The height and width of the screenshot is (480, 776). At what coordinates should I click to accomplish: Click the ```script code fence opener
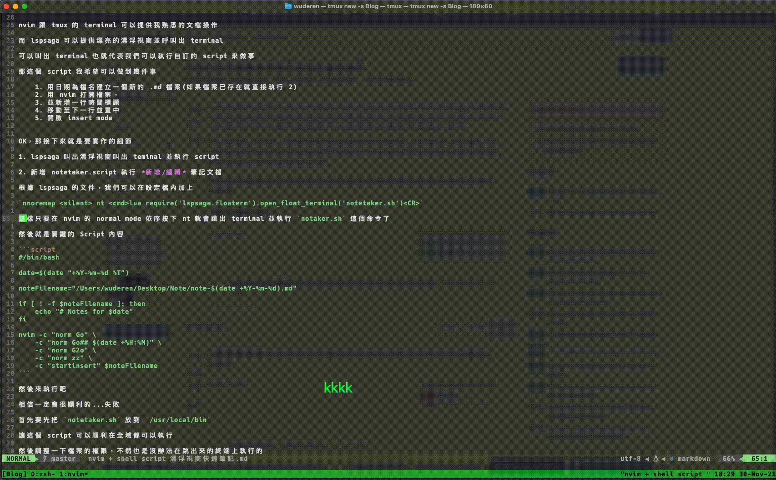pyautogui.click(x=37, y=250)
